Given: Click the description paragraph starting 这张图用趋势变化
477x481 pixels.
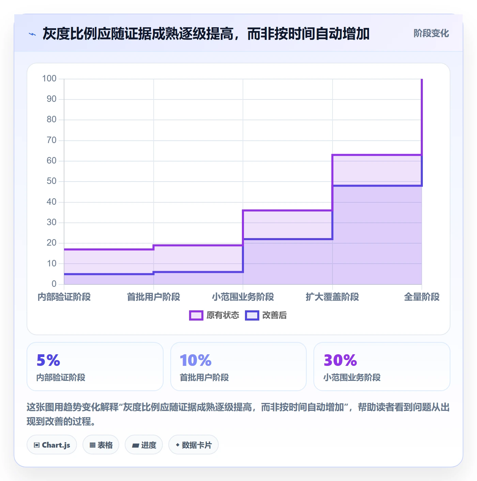Looking at the screenshot, I should [238, 414].
